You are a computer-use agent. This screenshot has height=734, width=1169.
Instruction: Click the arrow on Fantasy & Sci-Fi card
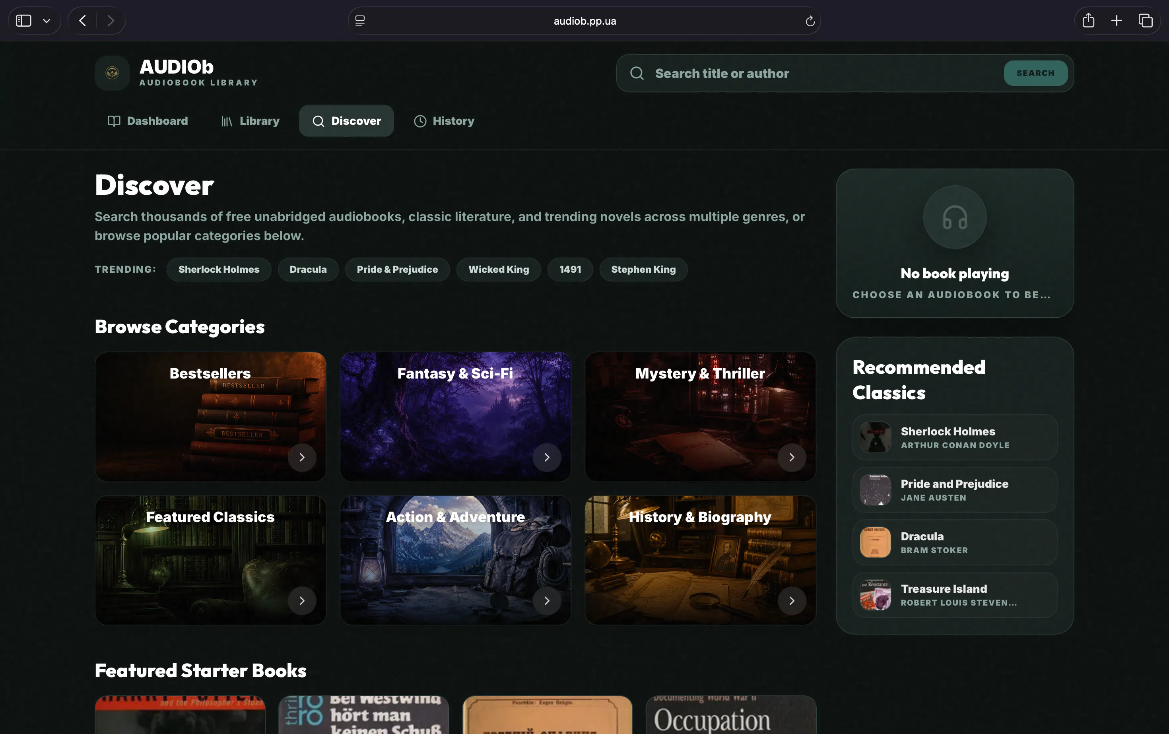click(547, 457)
